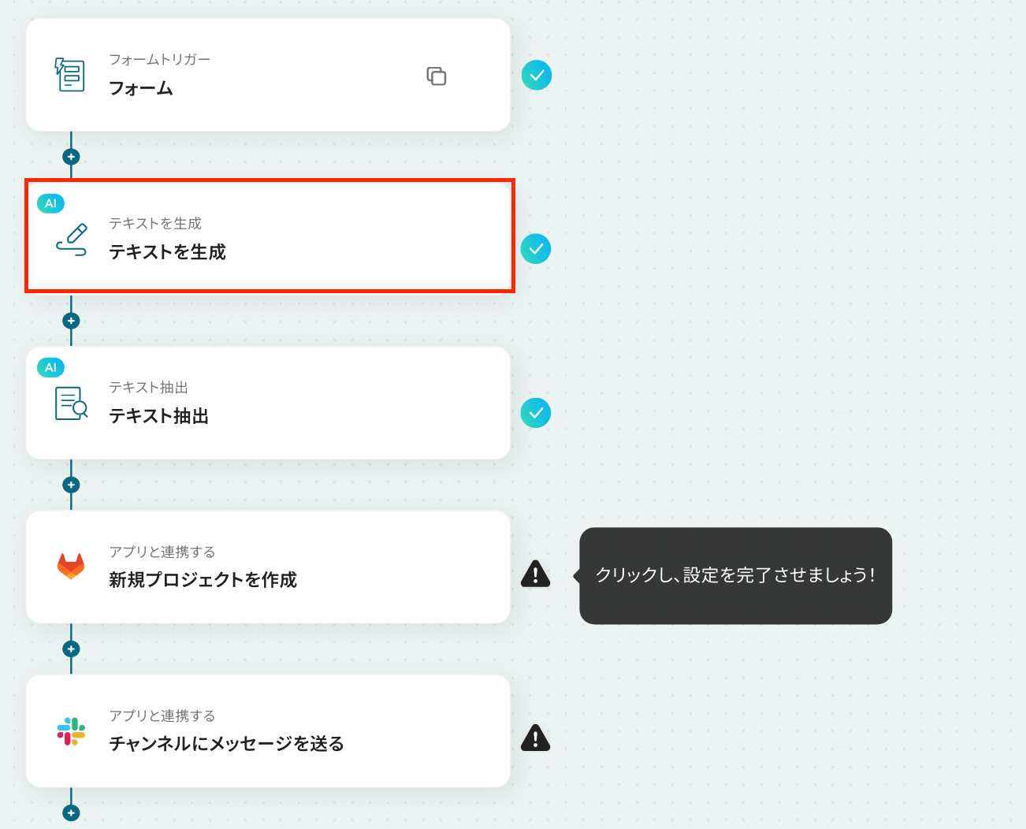Click the クリックし、設定を完了させましょう! tooltip
Viewport: 1026px width, 829px height.
pos(735,575)
